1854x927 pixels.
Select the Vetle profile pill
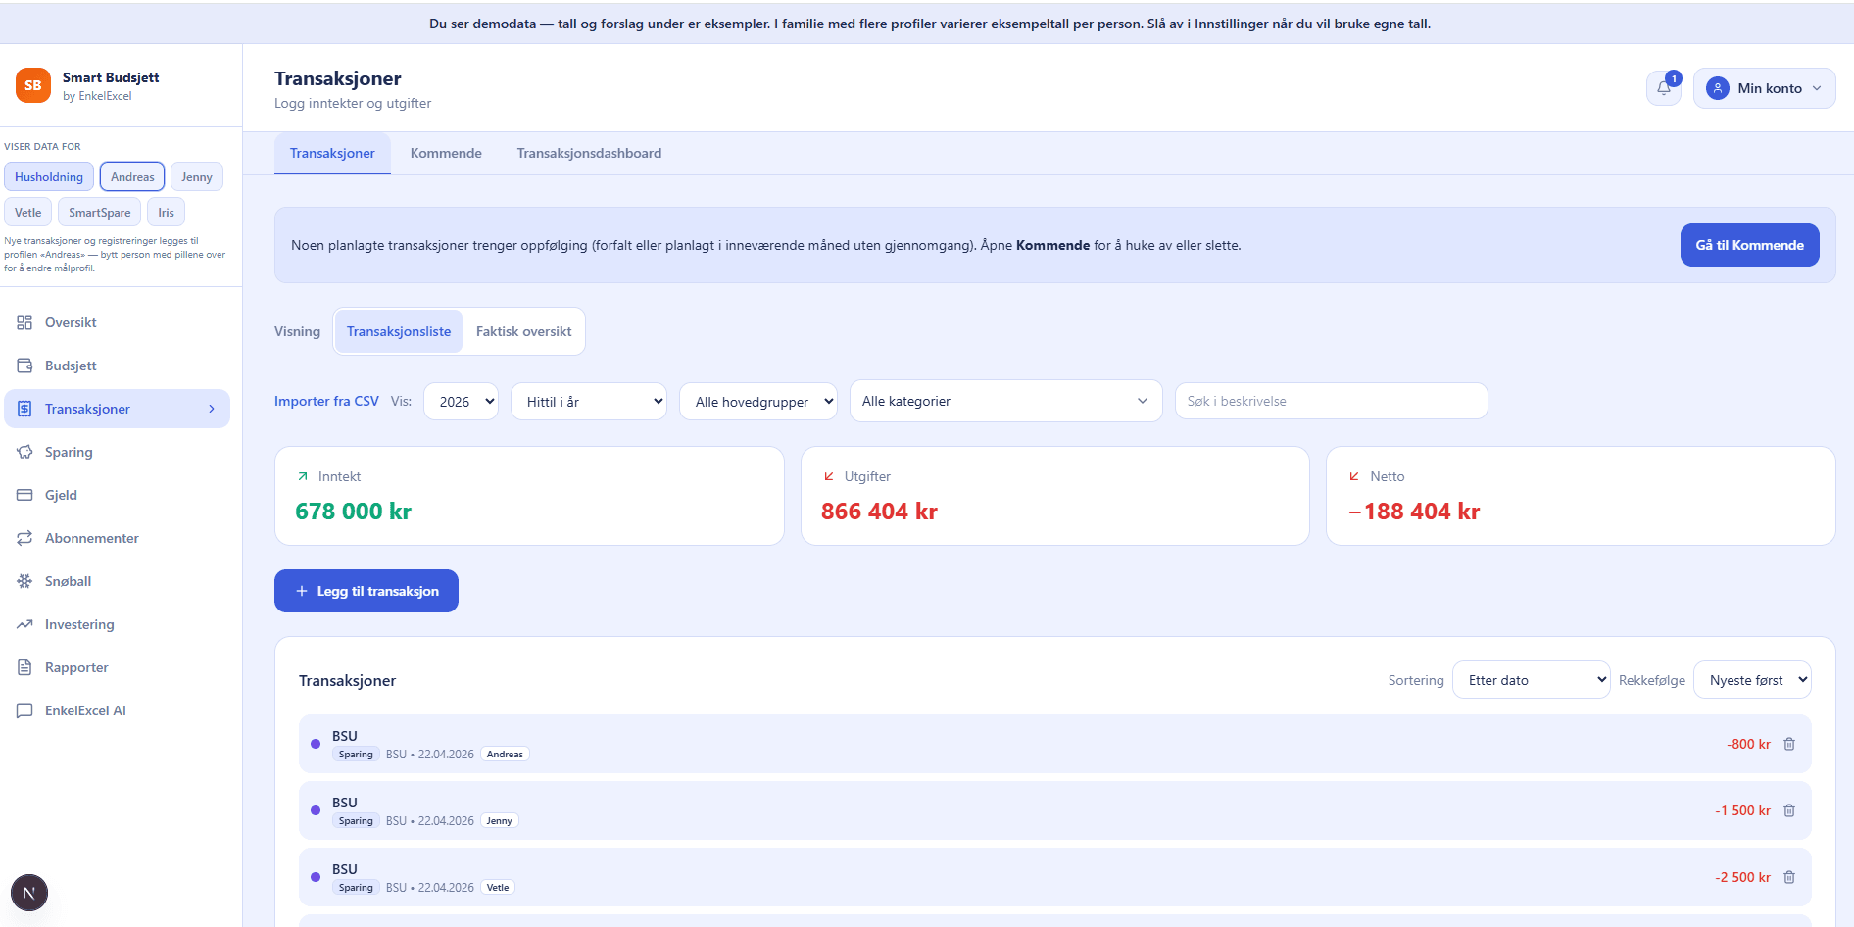[28, 213]
